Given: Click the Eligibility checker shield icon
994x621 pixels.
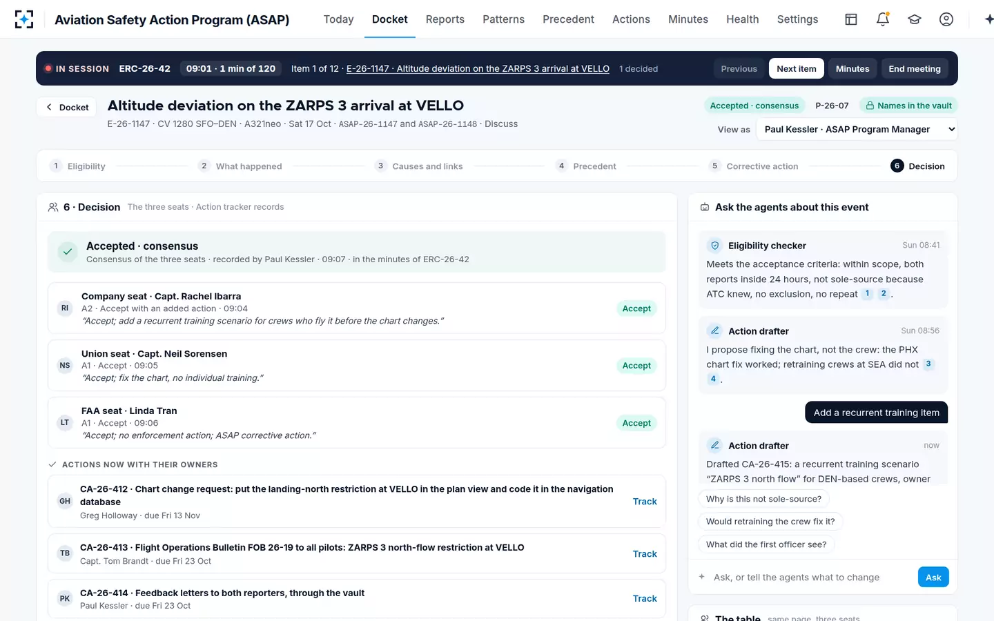Looking at the screenshot, I should (x=715, y=246).
